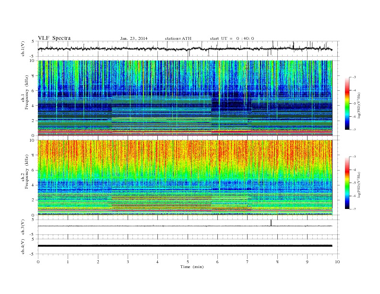Click the ch.2 spectrogram color bar
The image size is (380, 294).
(x=347, y=183)
